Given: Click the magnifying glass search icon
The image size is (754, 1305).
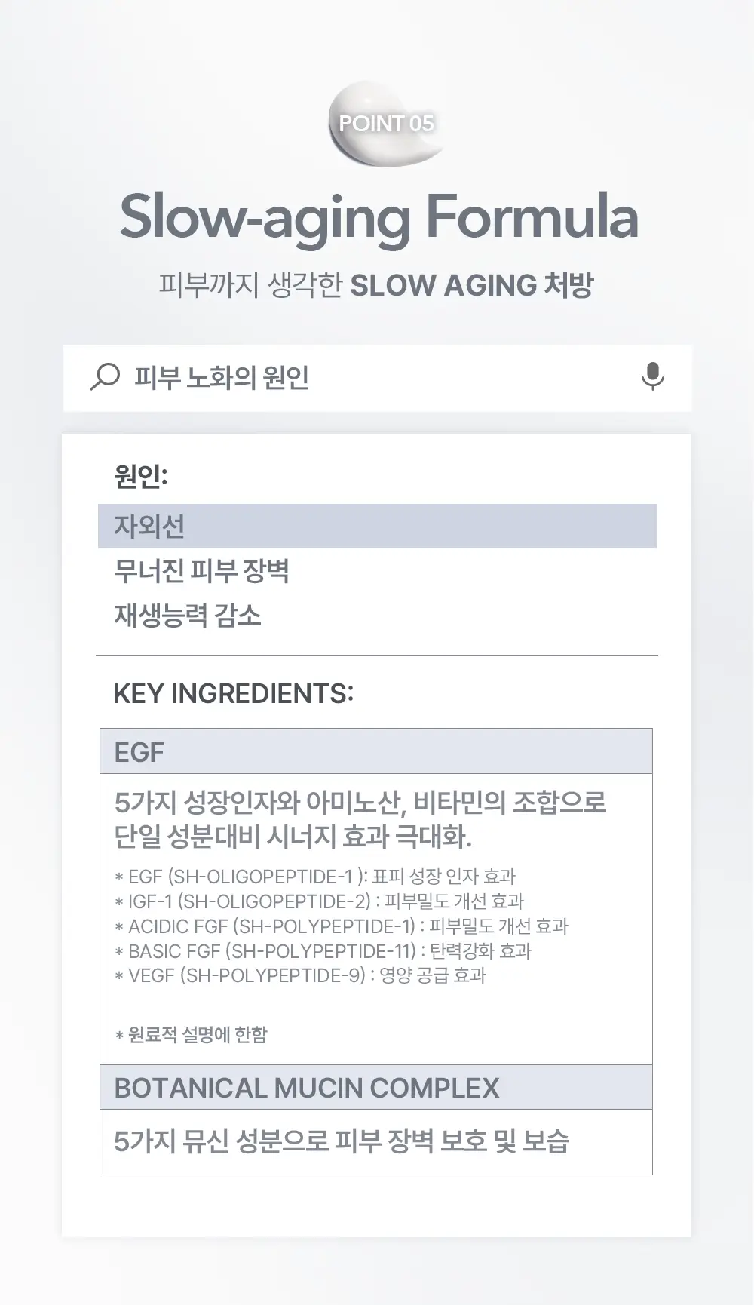Looking at the screenshot, I should (105, 376).
